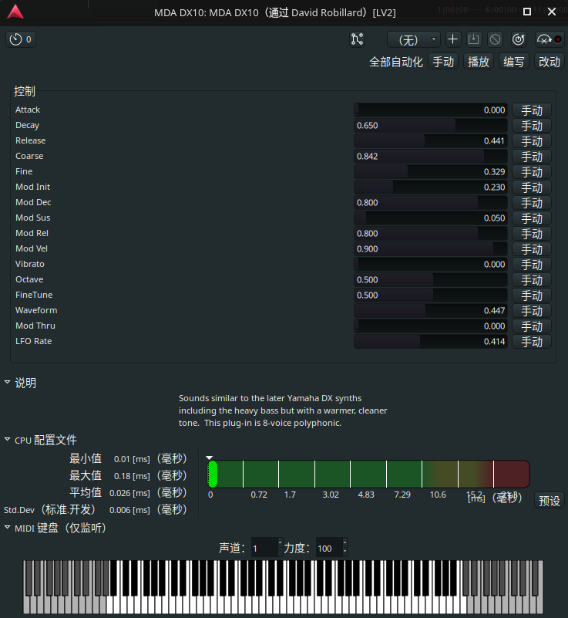Screen dimensions: 568x618
Task: Adjust the Decay slider at 0.650
Action: coord(431,125)
